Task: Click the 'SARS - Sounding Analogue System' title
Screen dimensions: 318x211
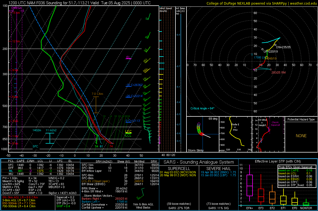Action: (x=199, y=162)
